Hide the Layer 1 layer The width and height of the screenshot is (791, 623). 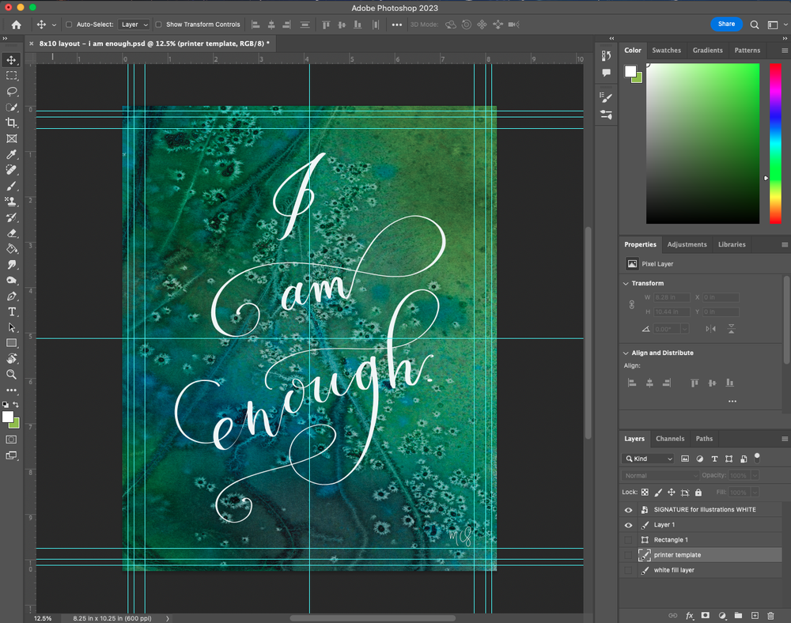[x=629, y=525]
